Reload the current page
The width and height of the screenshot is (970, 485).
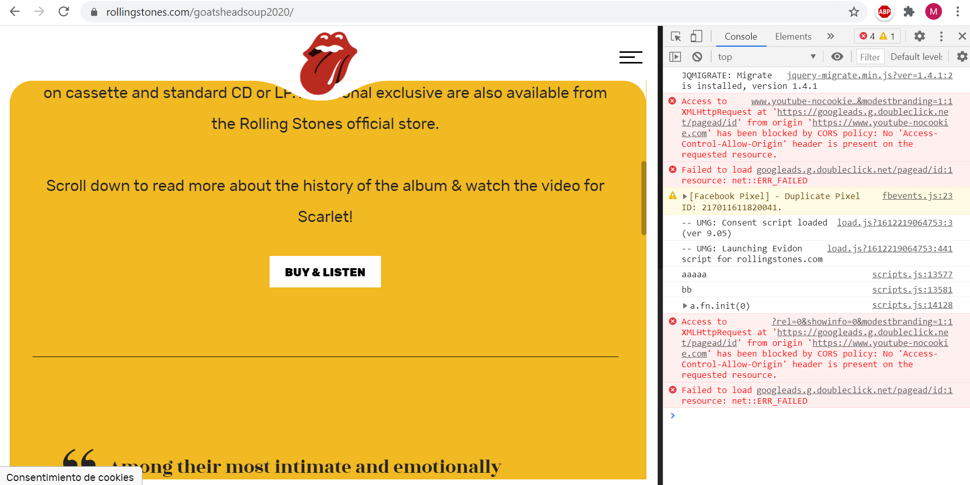[x=64, y=12]
